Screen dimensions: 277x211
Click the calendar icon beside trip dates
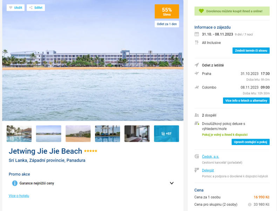(197, 34)
